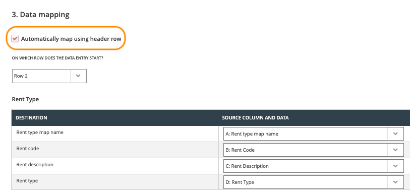Click the question about data entry start row
Image resolution: width=410 pixels, height=195 pixels.
click(x=57, y=58)
